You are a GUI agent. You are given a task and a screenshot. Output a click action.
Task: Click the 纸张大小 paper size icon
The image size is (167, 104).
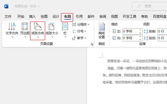[51, 26]
